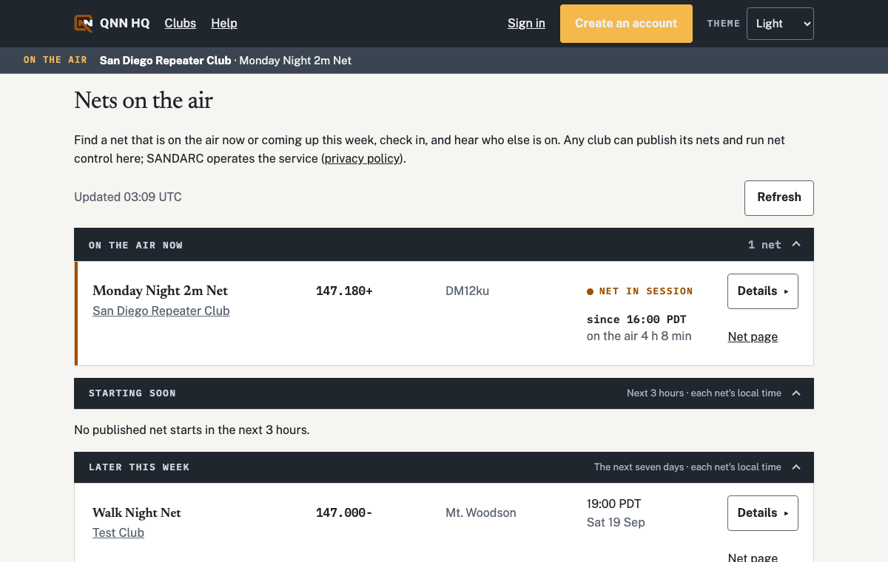Open the Theme dropdown set to Light
888x562 pixels.
click(x=780, y=24)
